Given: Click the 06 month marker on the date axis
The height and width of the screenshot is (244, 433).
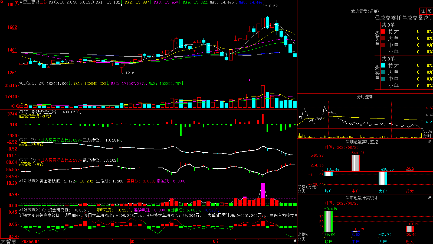Looking at the screenshot, I should point(215,241).
